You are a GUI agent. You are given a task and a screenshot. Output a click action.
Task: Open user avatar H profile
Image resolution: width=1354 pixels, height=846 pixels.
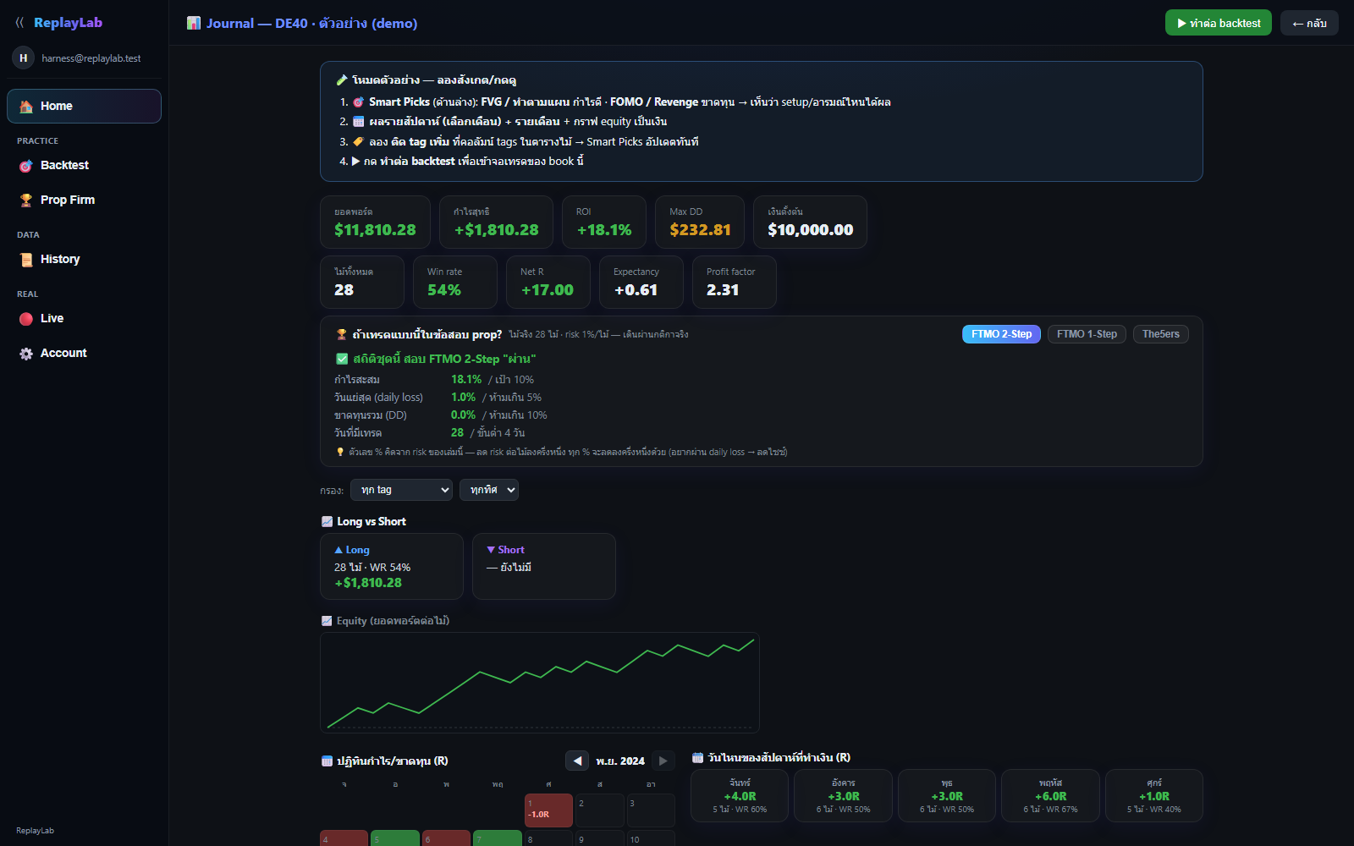click(24, 58)
